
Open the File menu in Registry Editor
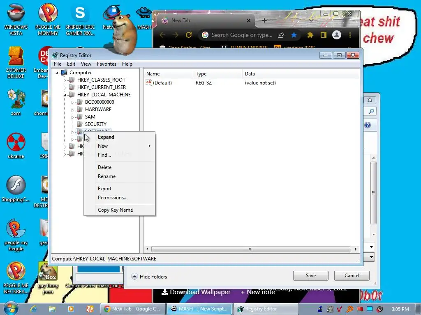click(x=58, y=64)
